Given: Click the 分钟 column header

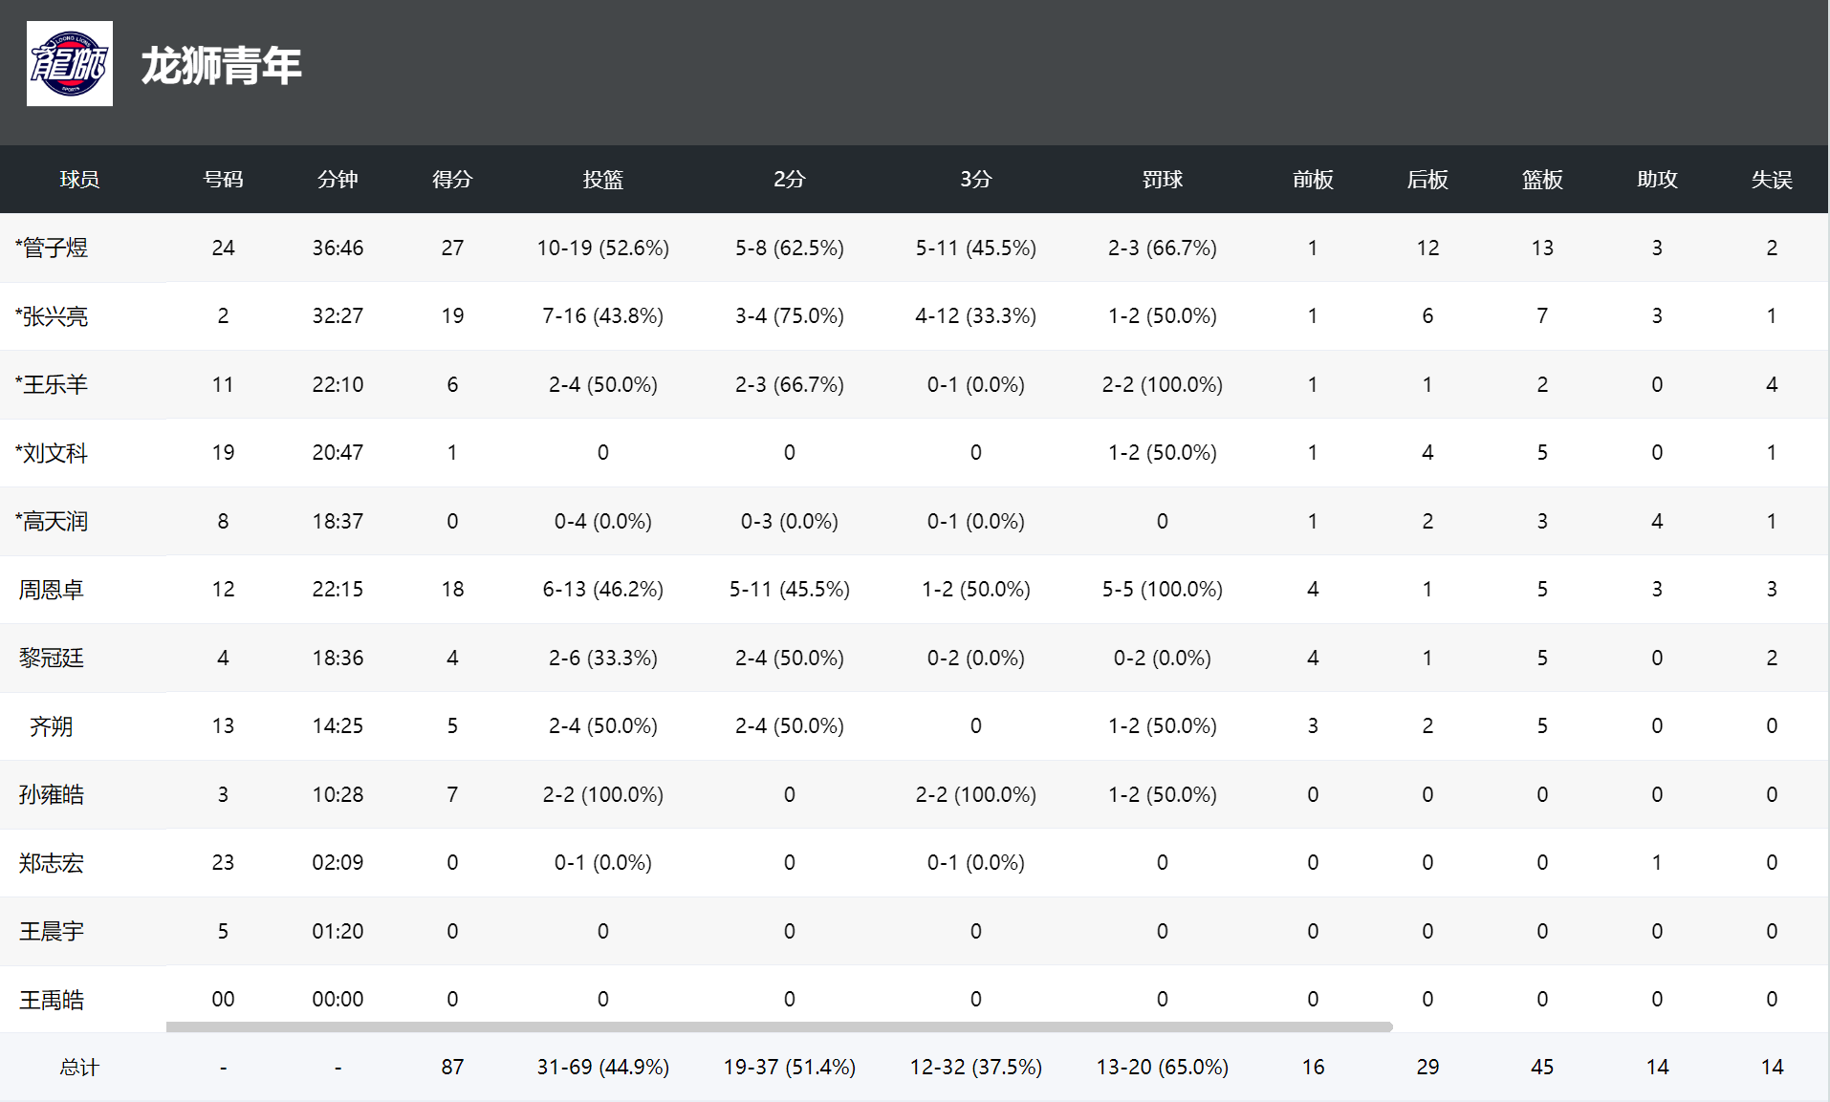Looking at the screenshot, I should point(338,180).
